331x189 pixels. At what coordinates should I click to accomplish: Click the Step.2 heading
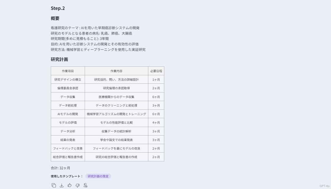[58, 8]
